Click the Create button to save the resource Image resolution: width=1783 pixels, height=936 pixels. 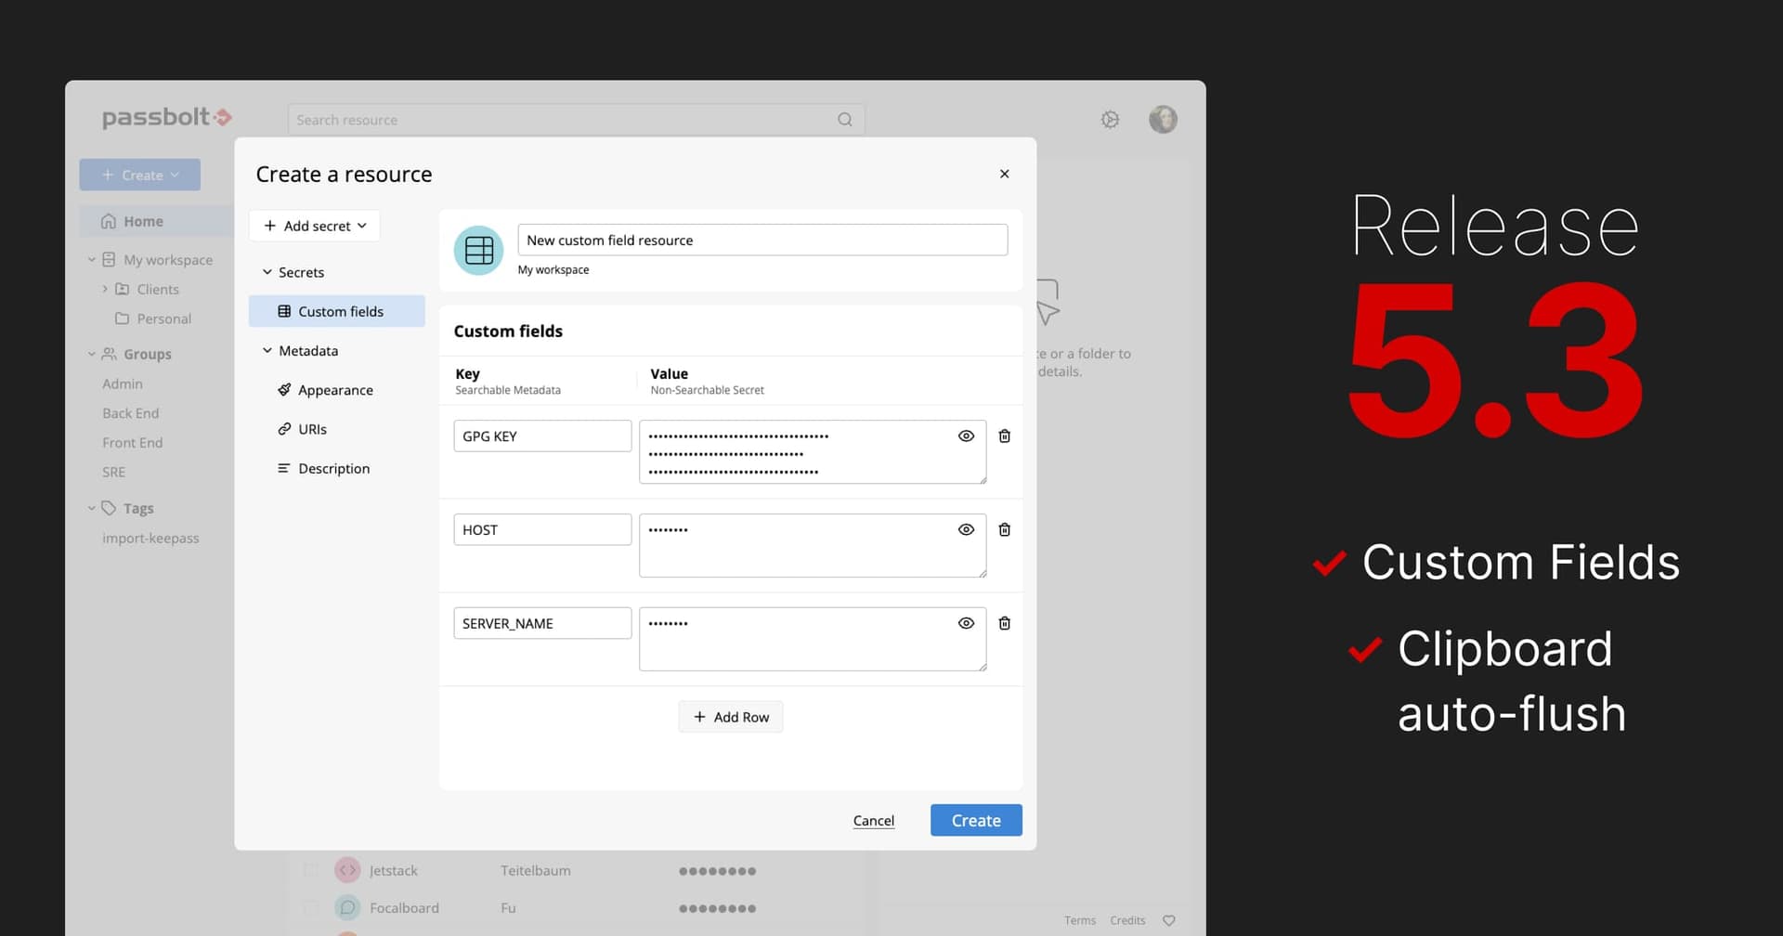975,820
